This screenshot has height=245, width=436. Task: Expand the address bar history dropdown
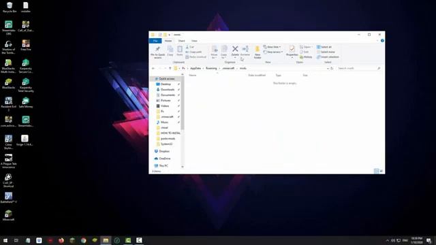click(x=328, y=68)
